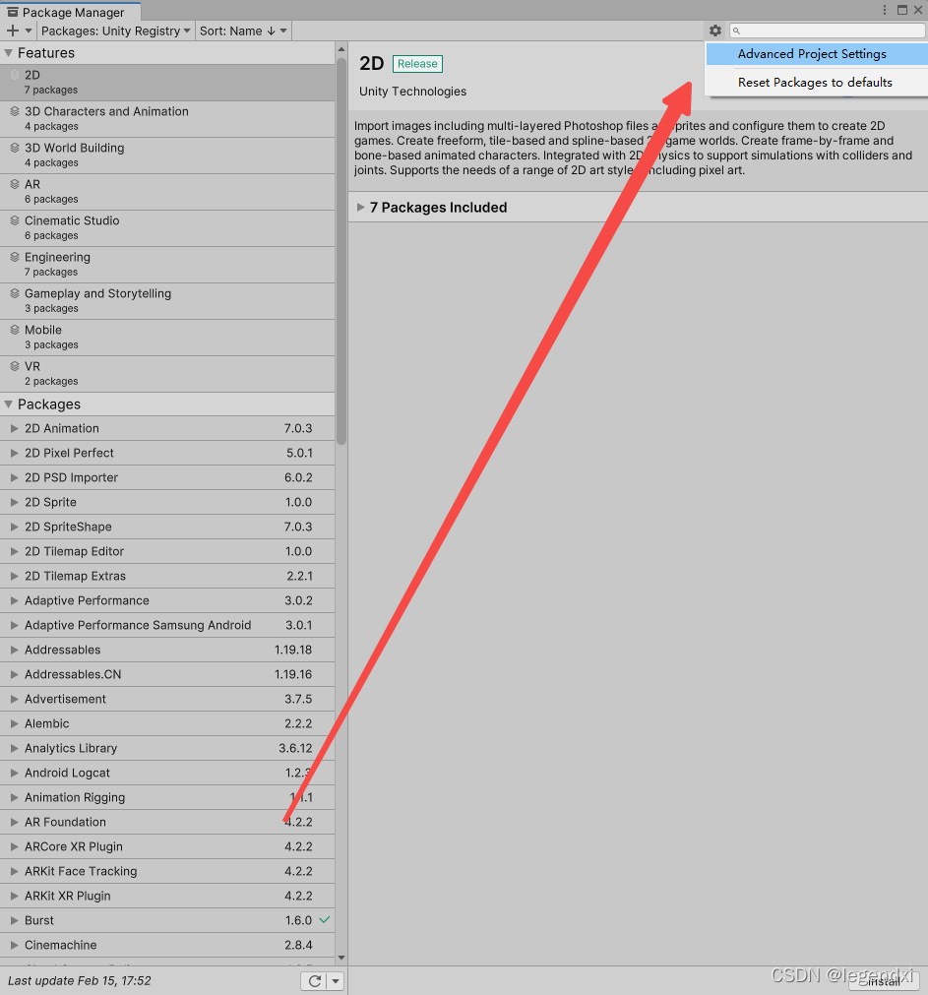Expand the AR Foundation package arrow
Screen dimensions: 928x995
[x=14, y=822]
